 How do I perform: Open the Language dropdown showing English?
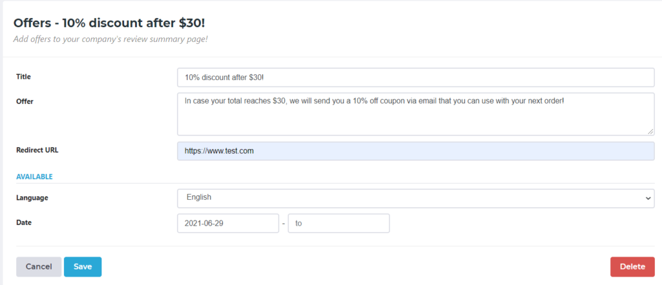click(415, 198)
